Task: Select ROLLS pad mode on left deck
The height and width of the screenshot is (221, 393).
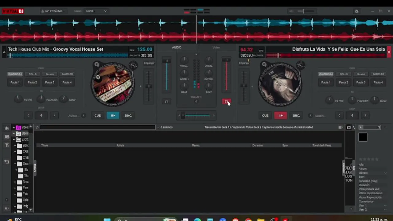Action: point(33,74)
